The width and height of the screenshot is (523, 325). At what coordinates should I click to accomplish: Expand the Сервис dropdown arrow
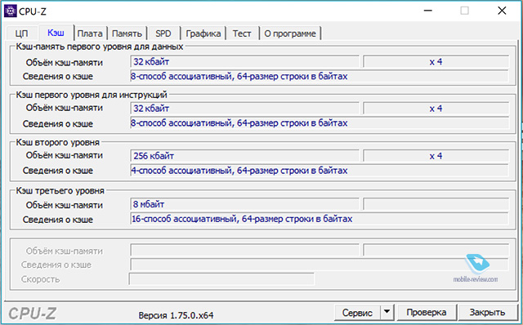point(387,313)
